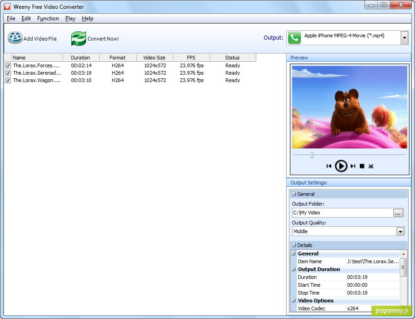Collapse the Output Duration group

pos(293,269)
